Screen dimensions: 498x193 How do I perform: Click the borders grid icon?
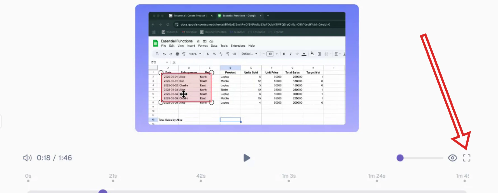pyautogui.click(x=319, y=54)
